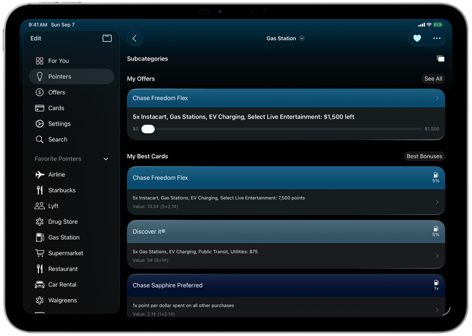Open the Supermarket favorite pointer
472x336 pixels.
[x=71, y=253]
